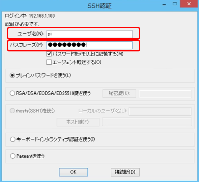Focus the パスフレーズ passphrase field
199x182 pixels.
click(89, 45)
